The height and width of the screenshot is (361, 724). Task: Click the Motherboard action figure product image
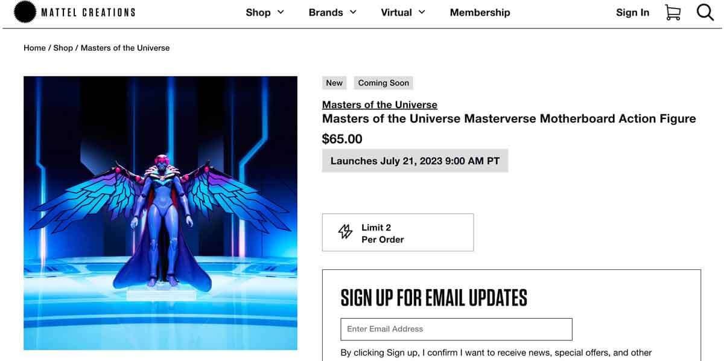160,212
